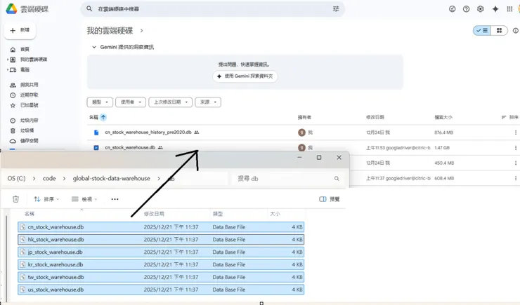520x305 pixels.
Task: Click the shared icon beside cn_stock_warehouse_history_pre2020.db
Action: pos(197,133)
